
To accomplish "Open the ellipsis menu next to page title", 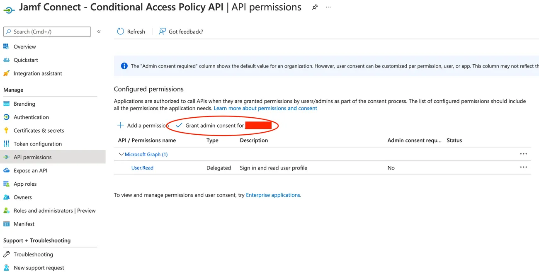I will pyautogui.click(x=328, y=7).
